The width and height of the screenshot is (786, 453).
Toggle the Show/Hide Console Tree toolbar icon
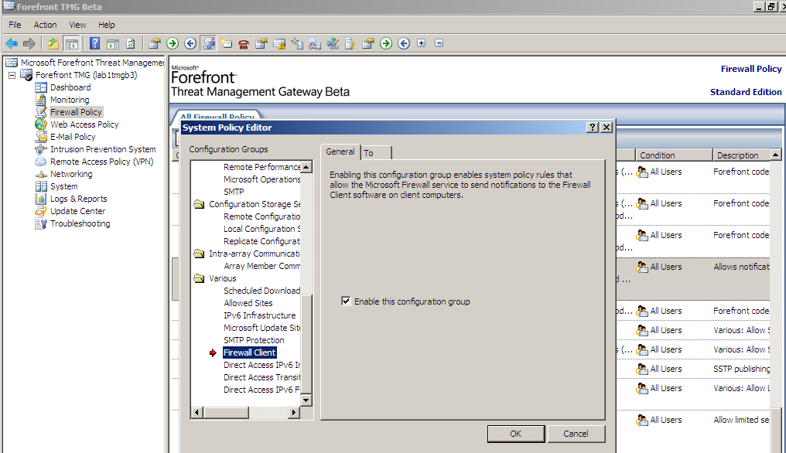coord(72,43)
